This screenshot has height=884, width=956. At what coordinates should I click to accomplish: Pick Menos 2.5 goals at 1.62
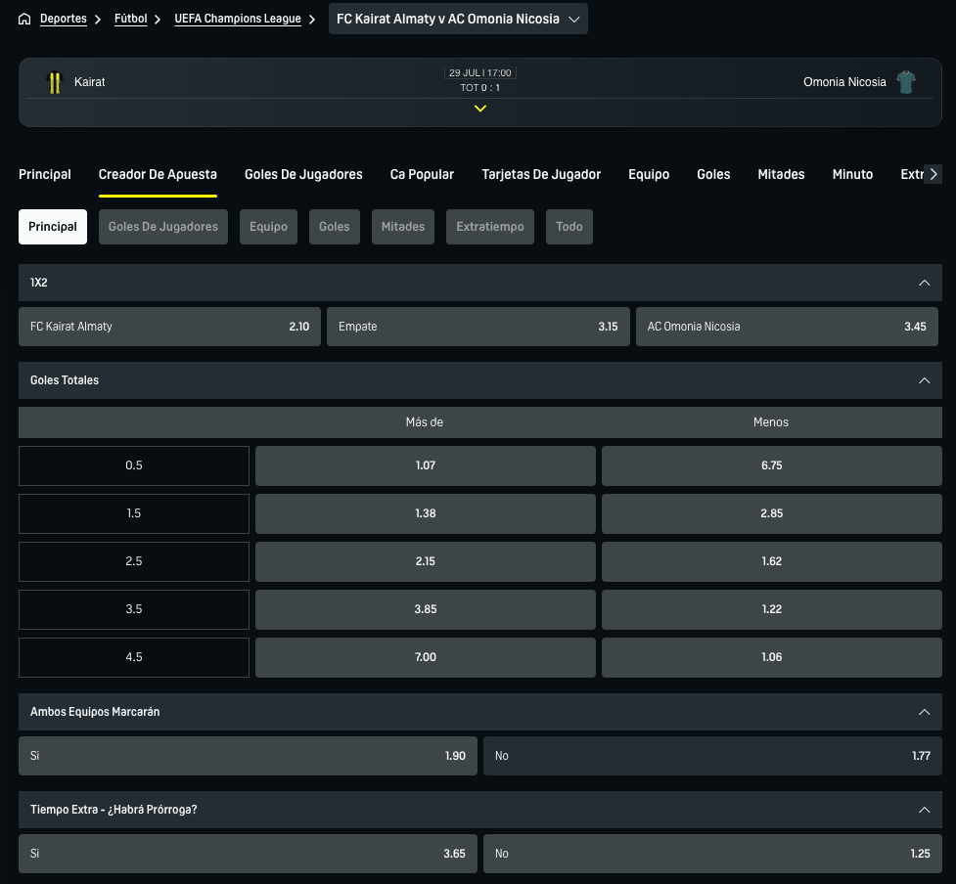click(772, 561)
